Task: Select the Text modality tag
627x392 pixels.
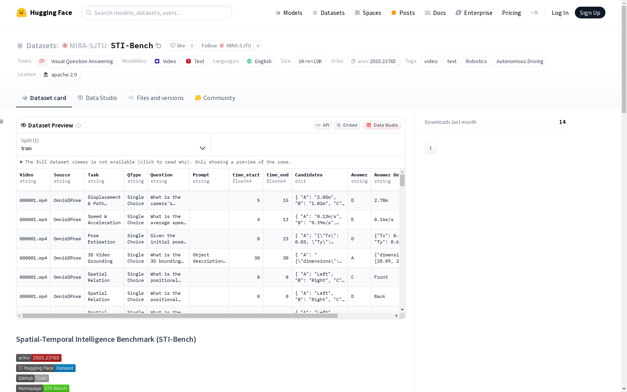Action: 195,61
